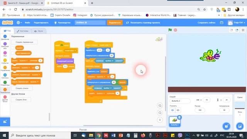This screenshot has height=139, width=247.
Task: Open Chrome from the Windows taskbar
Action: (99, 136)
